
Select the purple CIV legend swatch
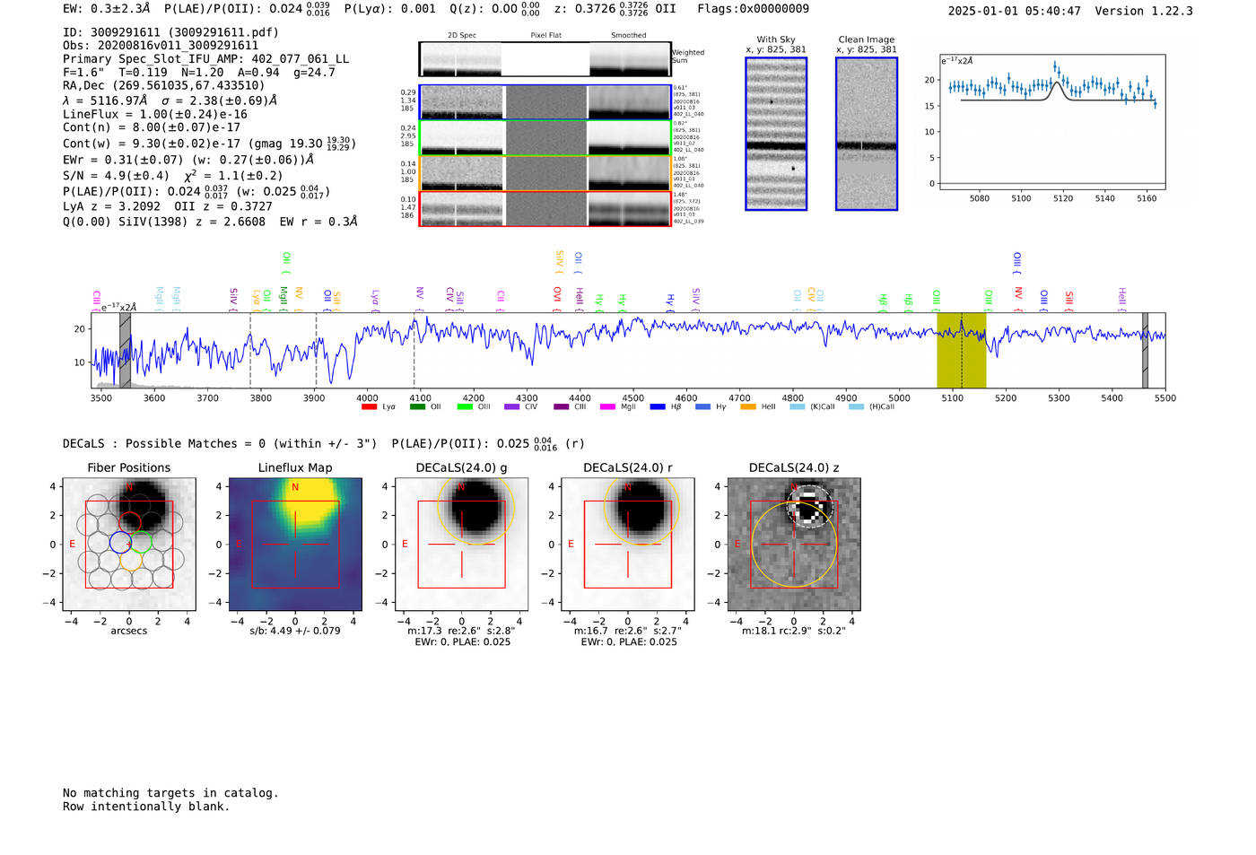pyautogui.click(x=511, y=407)
